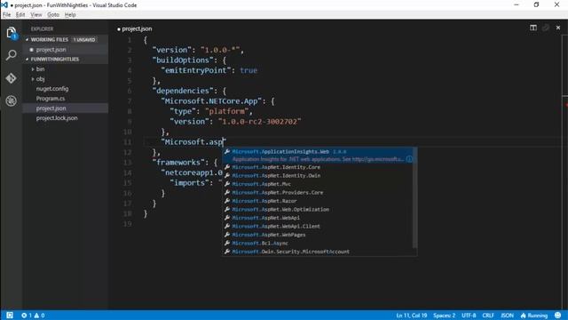Change line endings via CRLF indicator

click(488, 316)
